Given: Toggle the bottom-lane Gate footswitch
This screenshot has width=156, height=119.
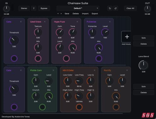Looking at the screenshot, I should (14, 107).
